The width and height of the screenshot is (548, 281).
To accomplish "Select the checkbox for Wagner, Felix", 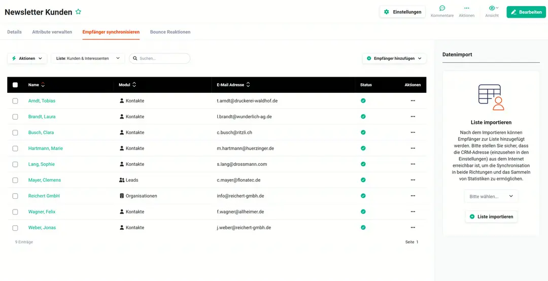I will pyautogui.click(x=15, y=212).
